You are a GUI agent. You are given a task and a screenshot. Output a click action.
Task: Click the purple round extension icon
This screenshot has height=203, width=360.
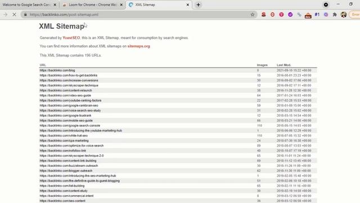tap(290, 15)
